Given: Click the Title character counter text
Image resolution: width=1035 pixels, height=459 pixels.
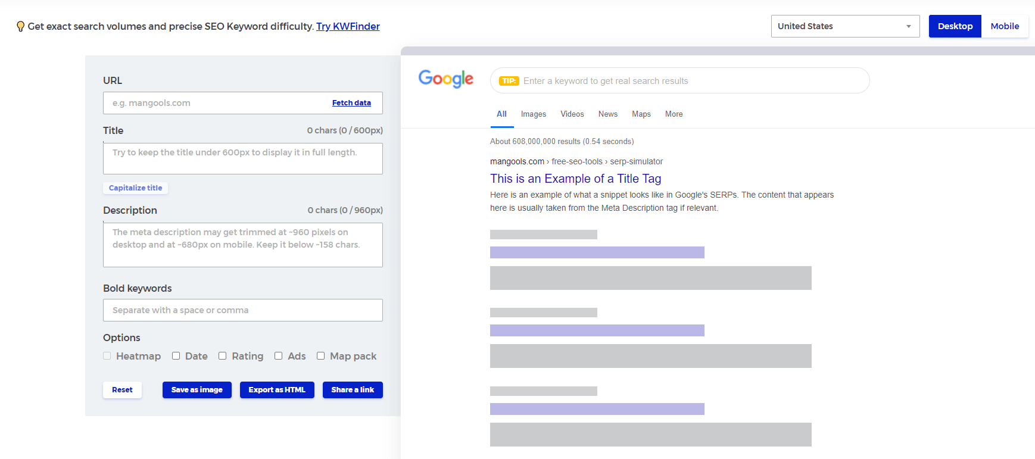Looking at the screenshot, I should [345, 130].
